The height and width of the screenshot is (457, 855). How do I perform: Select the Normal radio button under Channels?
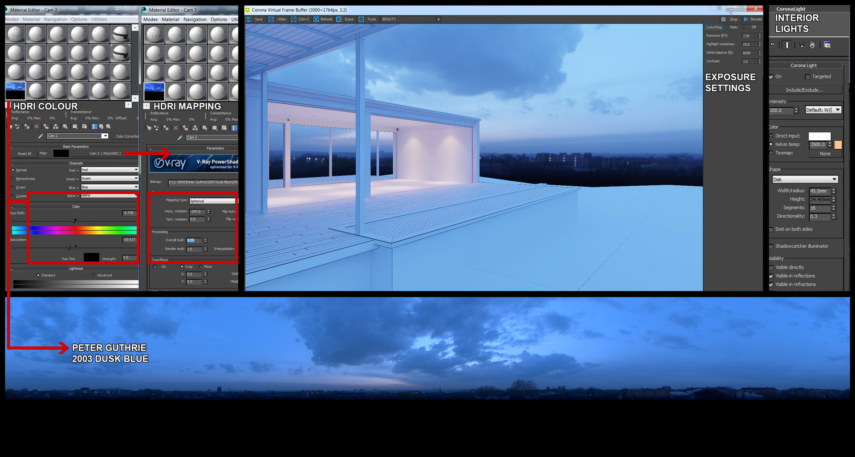12,170
